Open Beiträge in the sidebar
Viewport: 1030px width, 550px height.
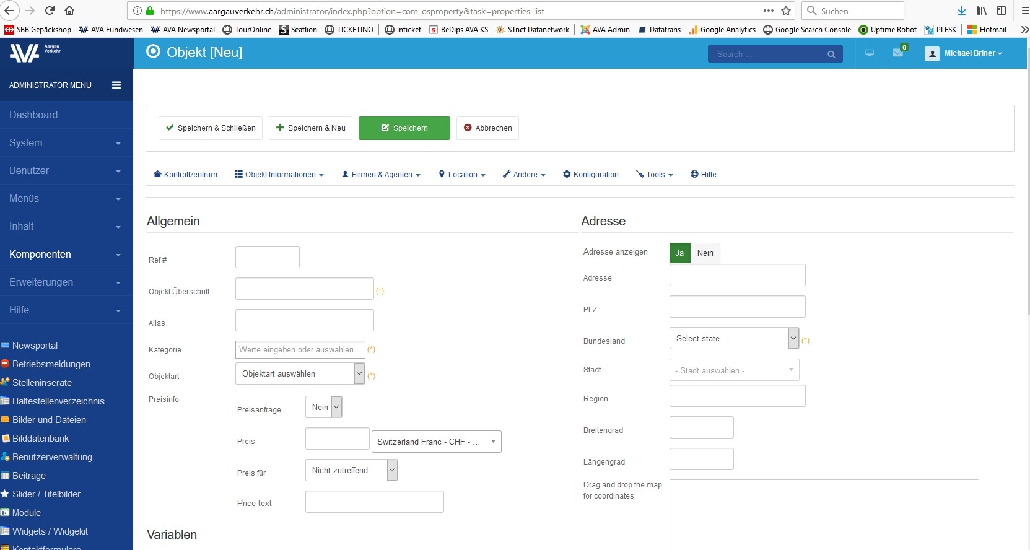28,476
